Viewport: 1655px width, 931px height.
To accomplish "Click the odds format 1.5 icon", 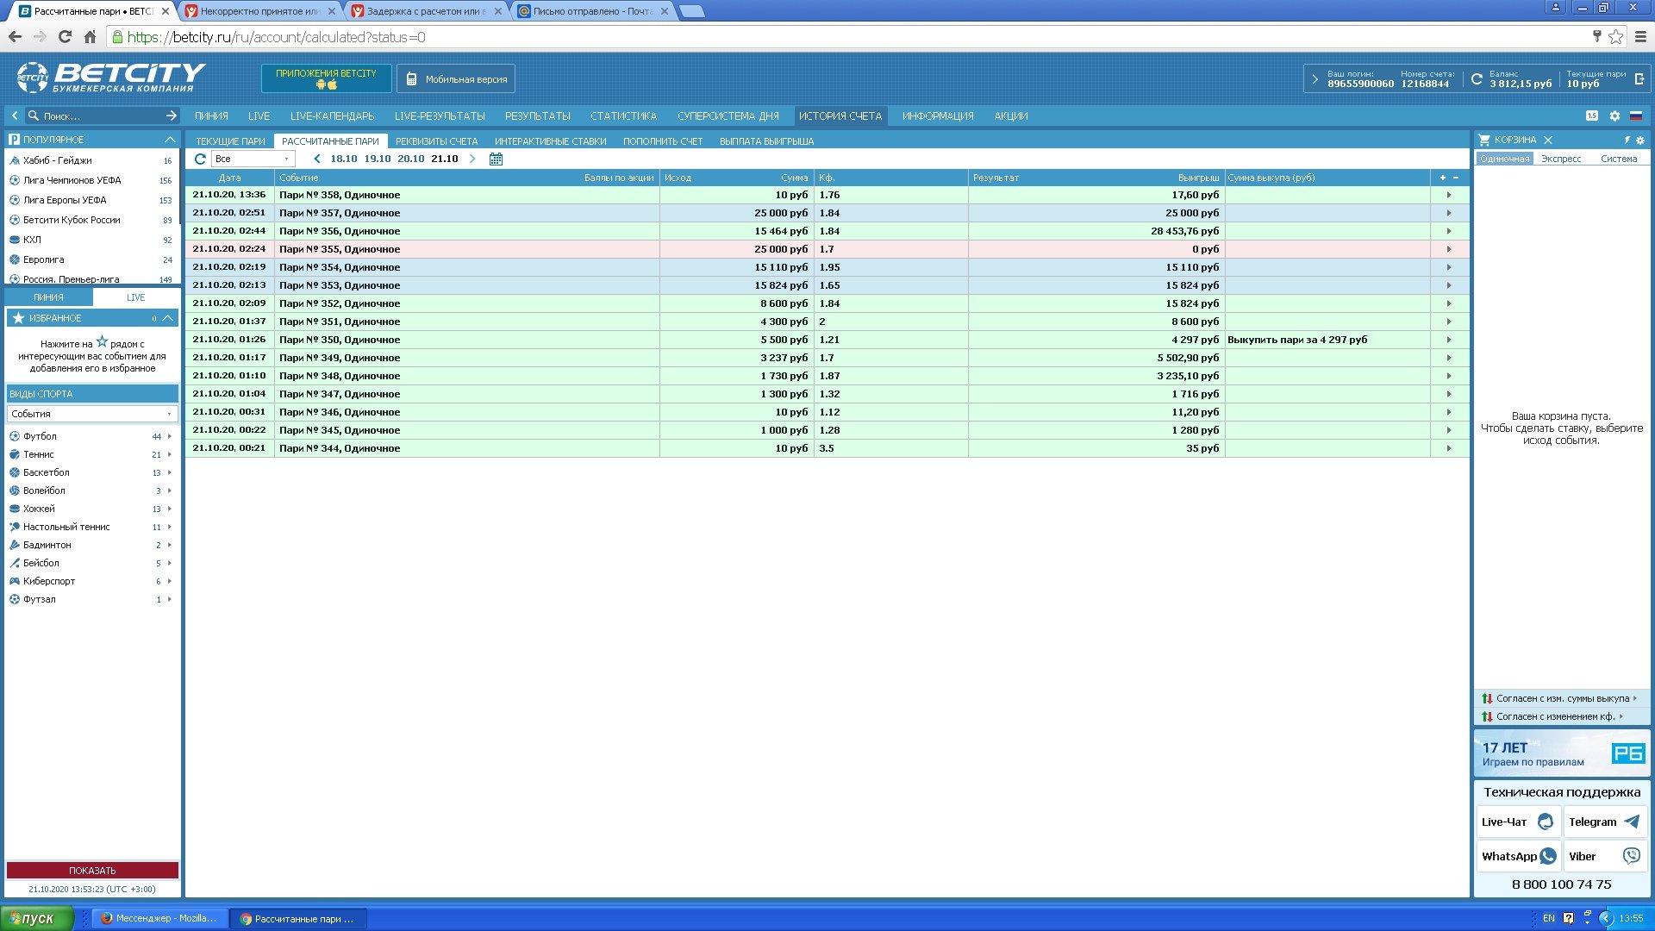I will 1591,116.
